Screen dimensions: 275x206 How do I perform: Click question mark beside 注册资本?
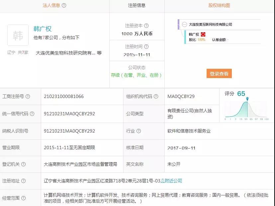click(x=146, y=26)
